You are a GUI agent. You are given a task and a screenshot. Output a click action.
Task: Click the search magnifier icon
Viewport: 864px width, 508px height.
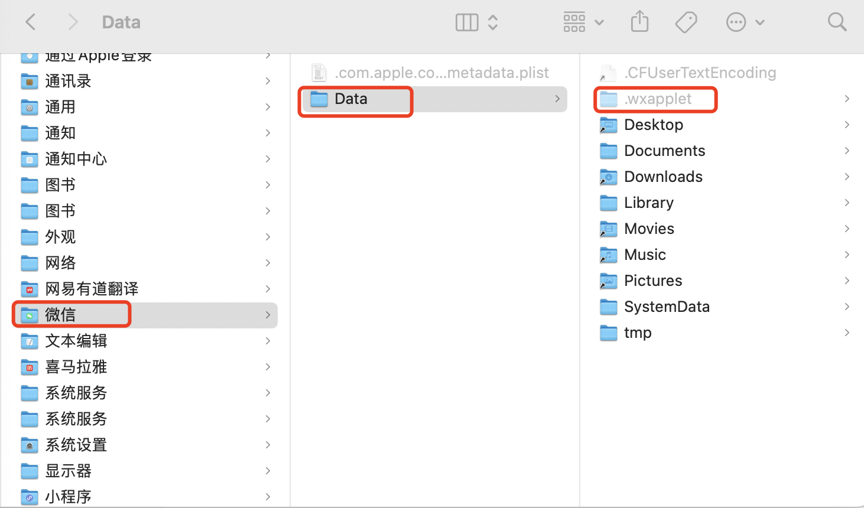pyautogui.click(x=837, y=22)
